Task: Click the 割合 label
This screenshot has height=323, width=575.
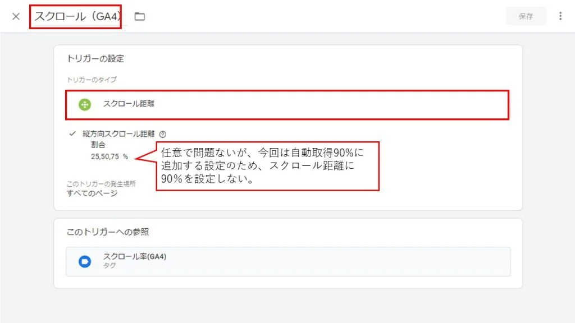Action: [x=98, y=145]
